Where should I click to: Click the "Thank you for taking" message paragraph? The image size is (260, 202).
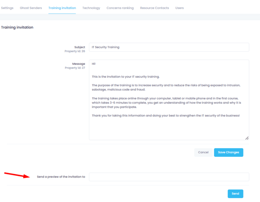[166, 116]
